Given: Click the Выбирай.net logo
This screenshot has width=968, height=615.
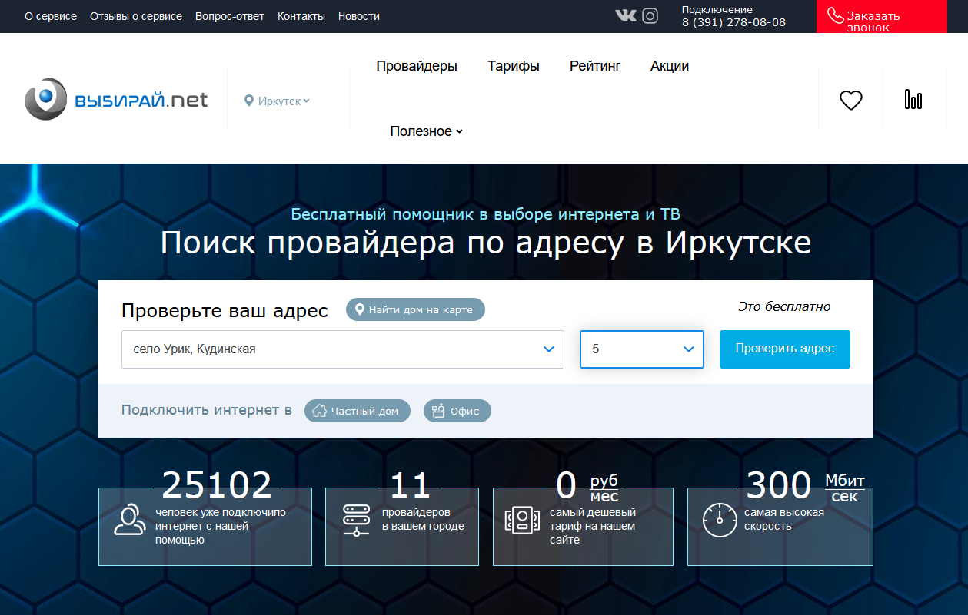Looking at the screenshot, I should (116, 100).
